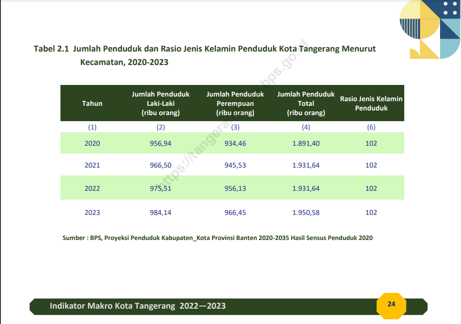The width and height of the screenshot is (461, 324).
Task: Click total population value 1.950,58
Action: 306,213
